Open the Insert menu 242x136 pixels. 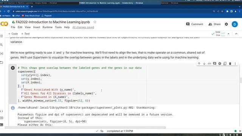coord(37,27)
